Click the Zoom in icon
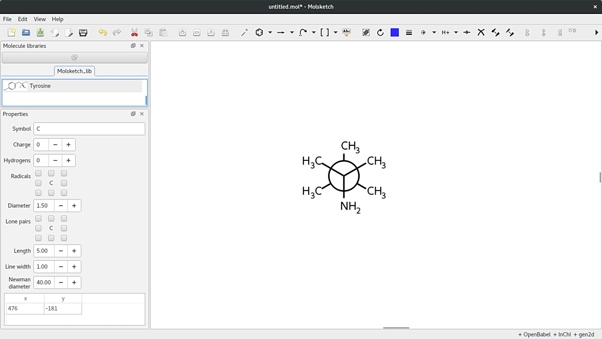Image resolution: width=602 pixels, height=339 pixels. tap(182, 32)
